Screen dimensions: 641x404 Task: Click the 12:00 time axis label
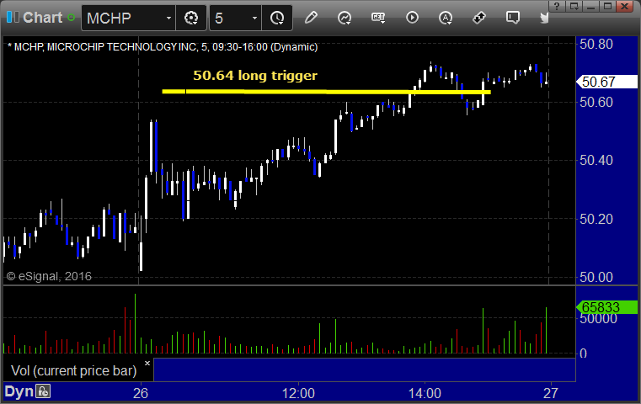click(298, 393)
